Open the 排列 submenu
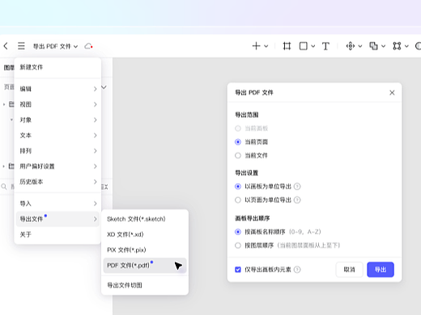This screenshot has width=421, height=315. point(57,151)
